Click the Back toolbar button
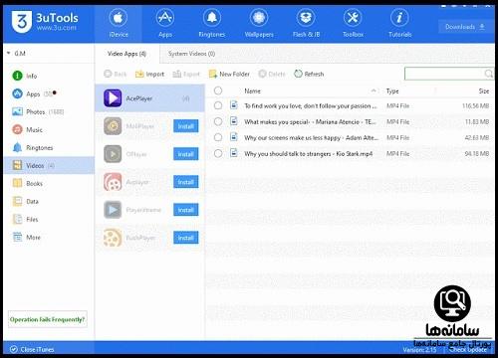The image size is (498, 358). (116, 74)
